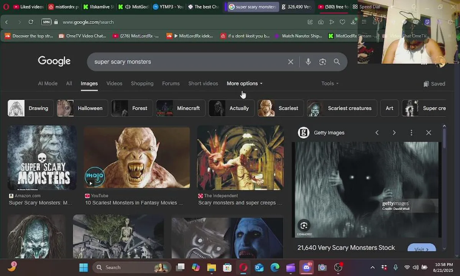Switch to the (580) free fo YouTube tab

pos(333,7)
